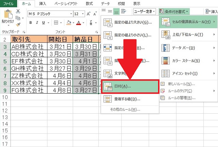The image size is (218, 147).
Task: Select the 取引先 header cell
Action: 29,39
